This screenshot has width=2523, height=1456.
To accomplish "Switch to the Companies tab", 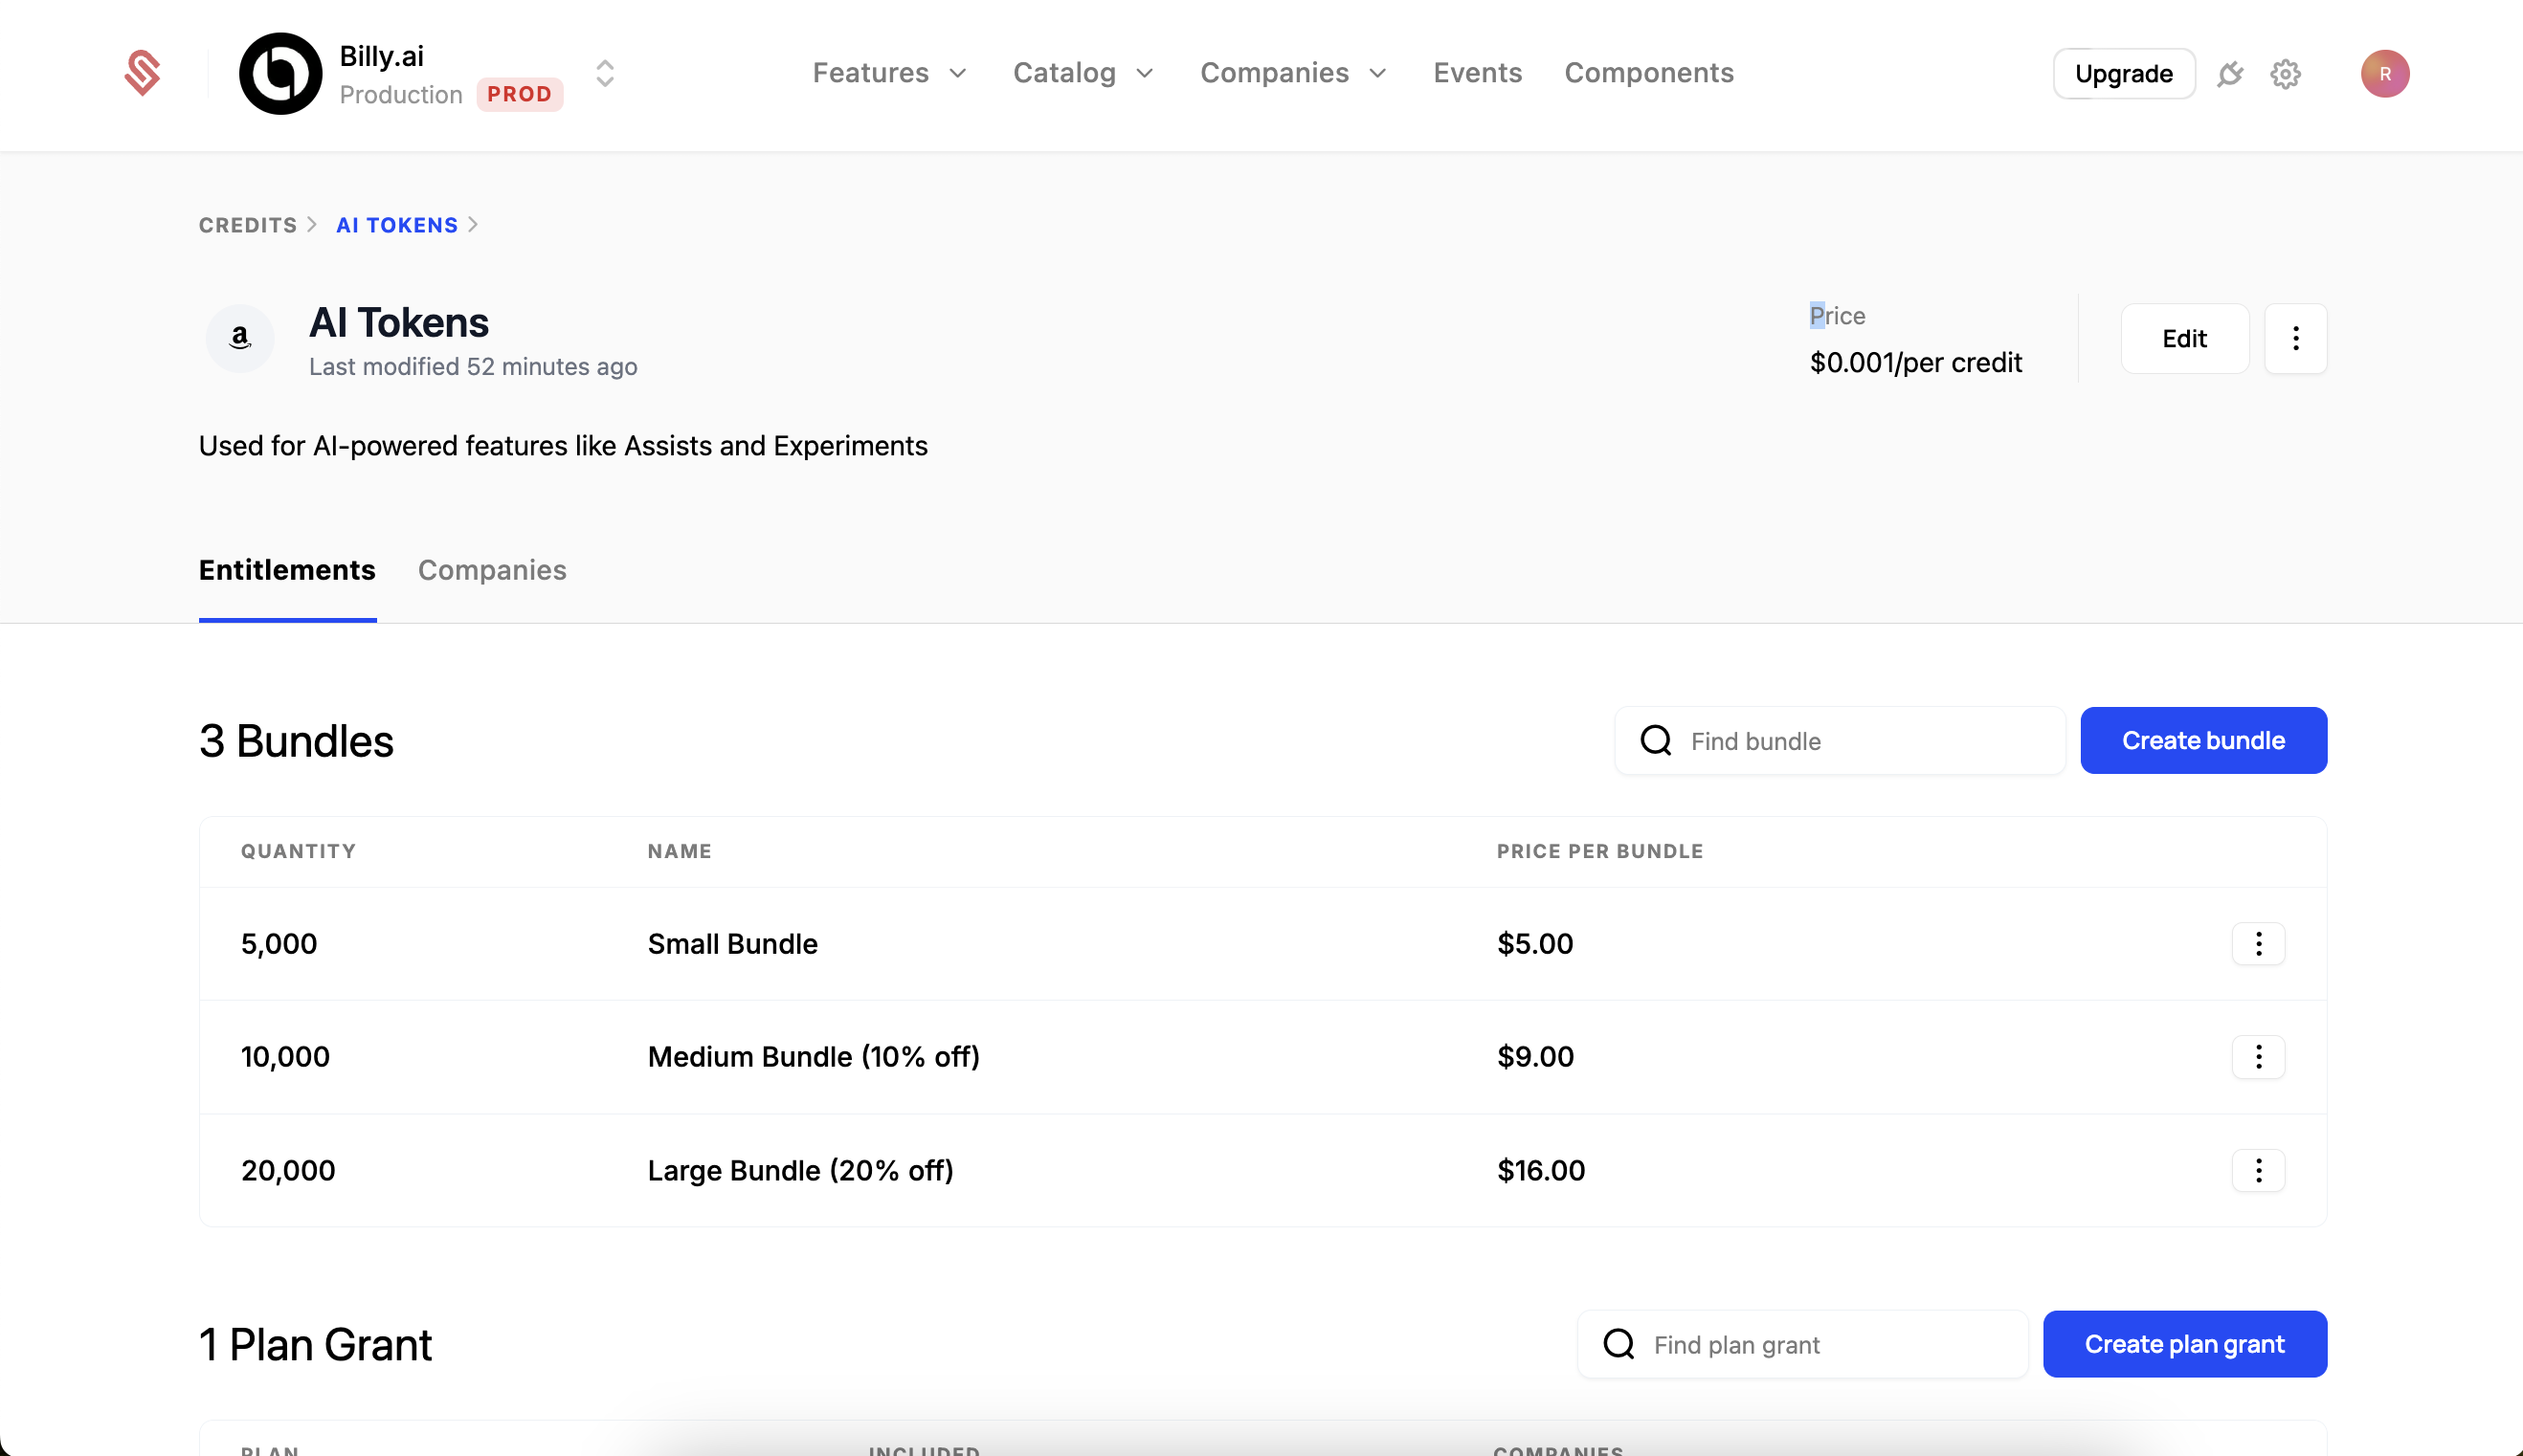I will pyautogui.click(x=492, y=570).
